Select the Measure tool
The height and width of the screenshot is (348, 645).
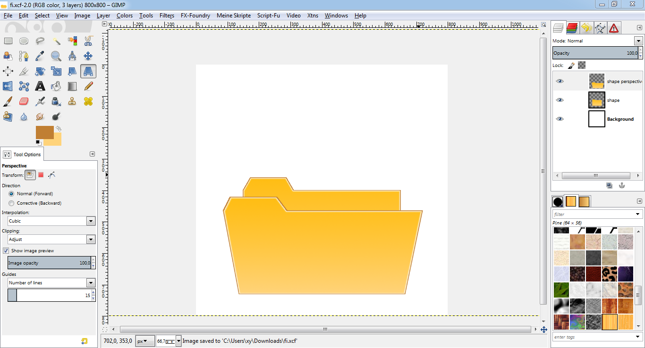point(72,56)
